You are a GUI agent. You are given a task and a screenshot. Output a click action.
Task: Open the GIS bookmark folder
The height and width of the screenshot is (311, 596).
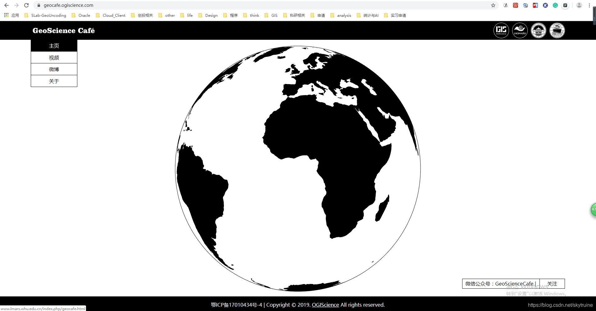coord(271,15)
